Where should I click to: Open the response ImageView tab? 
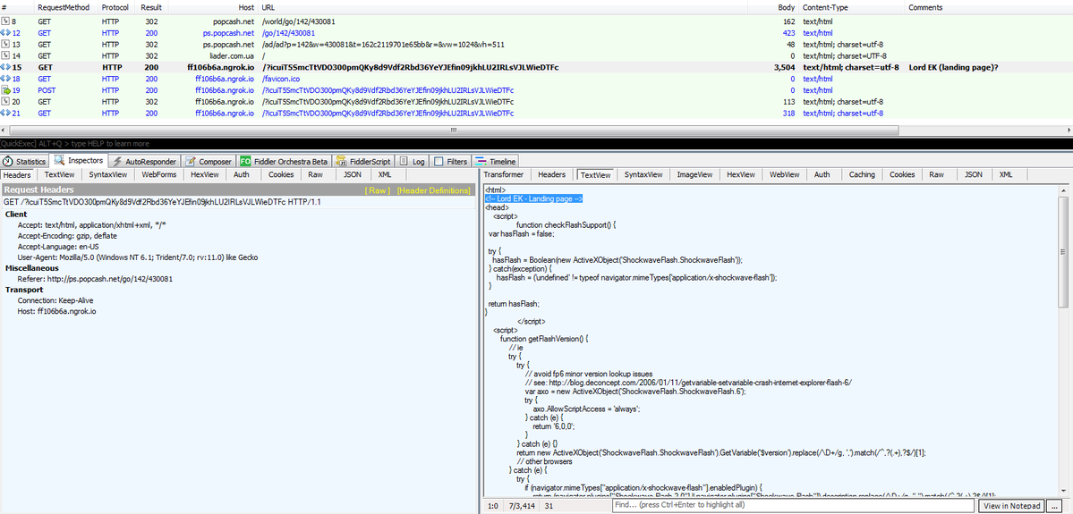(x=694, y=175)
